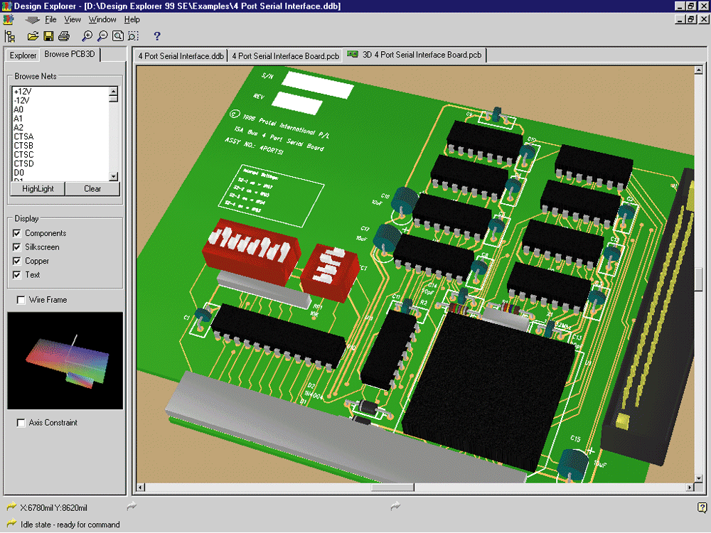Screen dimensions: 711x533
Task: Toggle the Text display checkbox
Action: click(x=17, y=275)
